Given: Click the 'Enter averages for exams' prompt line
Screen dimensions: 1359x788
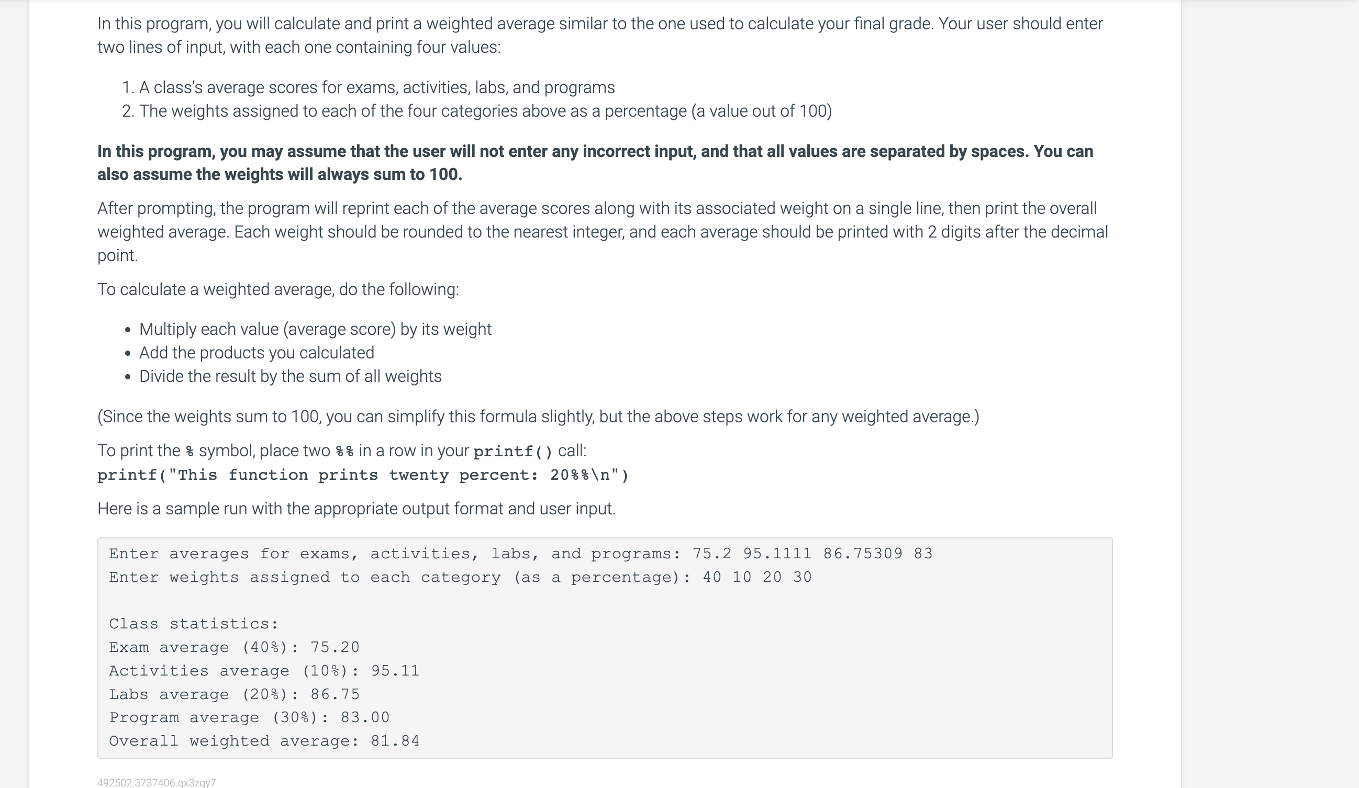Looking at the screenshot, I should 521,554.
